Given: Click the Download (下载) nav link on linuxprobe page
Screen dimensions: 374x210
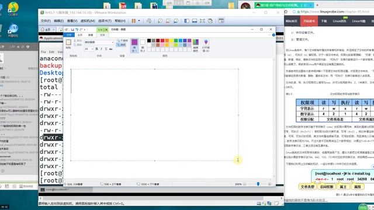Looking at the screenshot, I should pyautogui.click(x=324, y=21).
